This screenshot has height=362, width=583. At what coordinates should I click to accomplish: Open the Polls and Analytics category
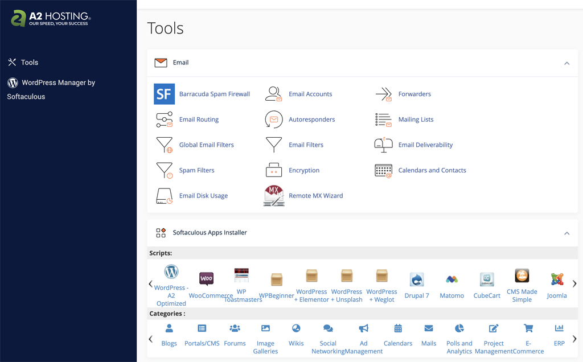(x=459, y=339)
